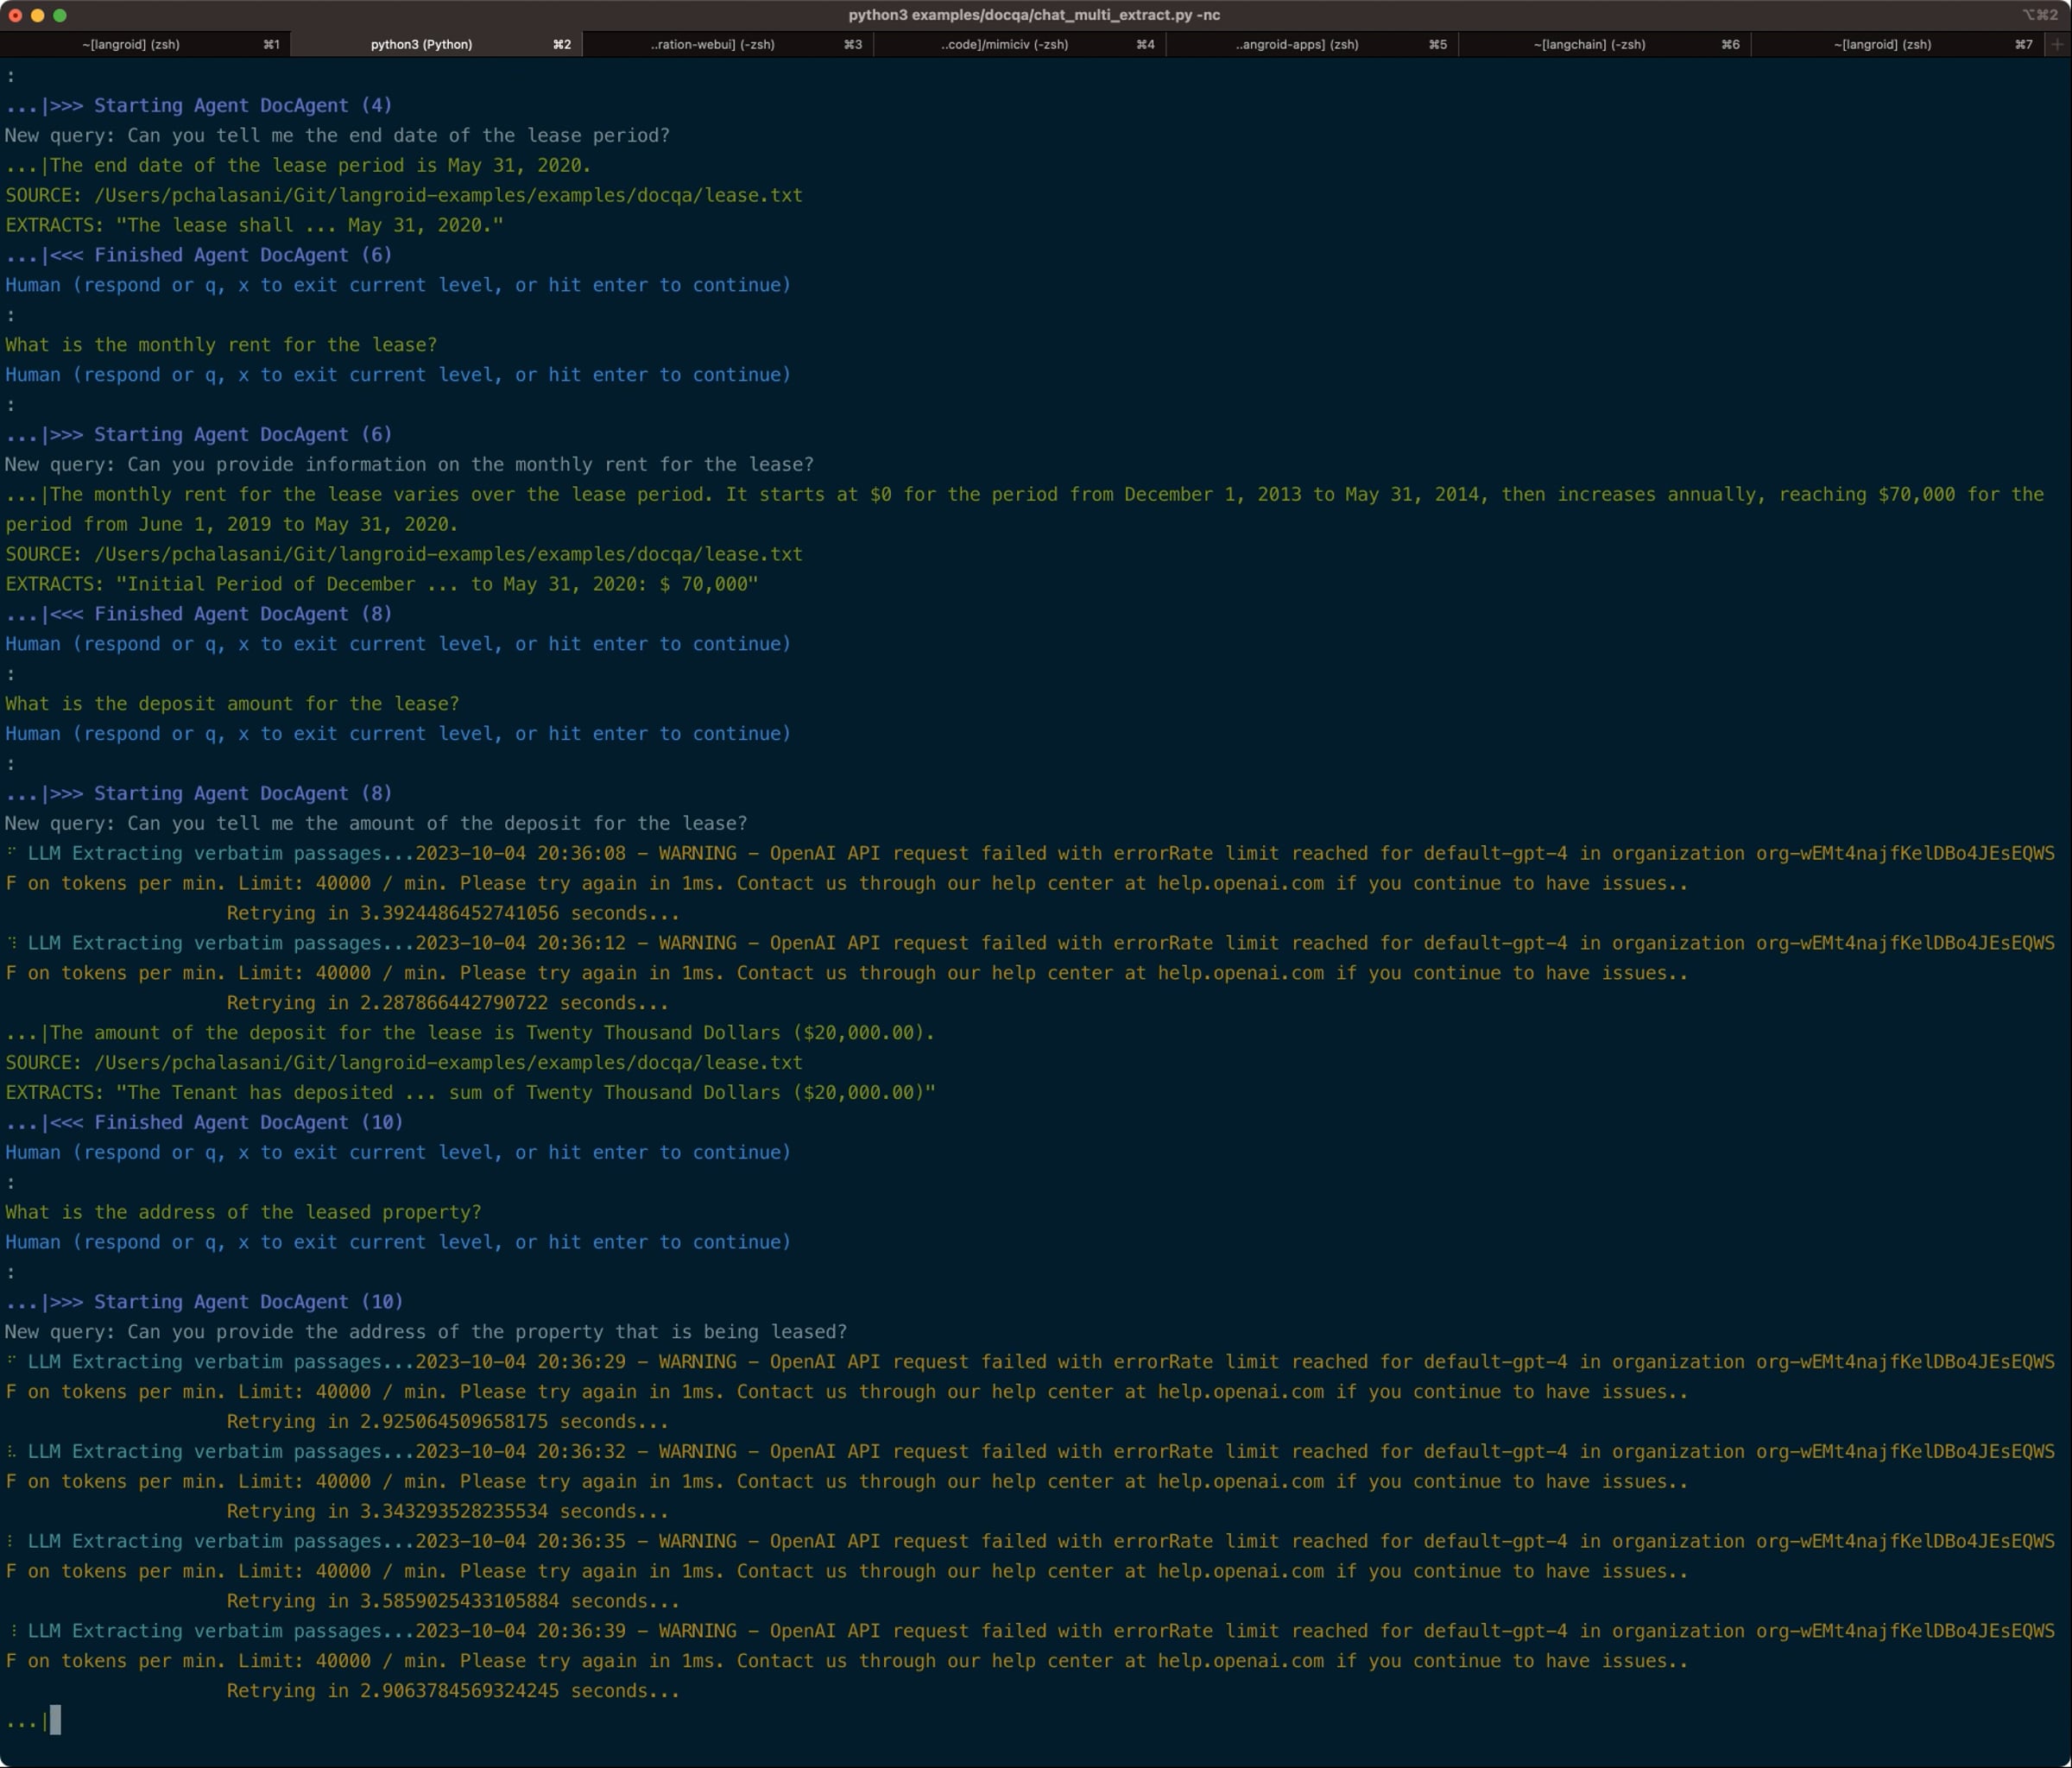
Task: Click the warning timestamped 20:36:08
Action: (1030, 868)
